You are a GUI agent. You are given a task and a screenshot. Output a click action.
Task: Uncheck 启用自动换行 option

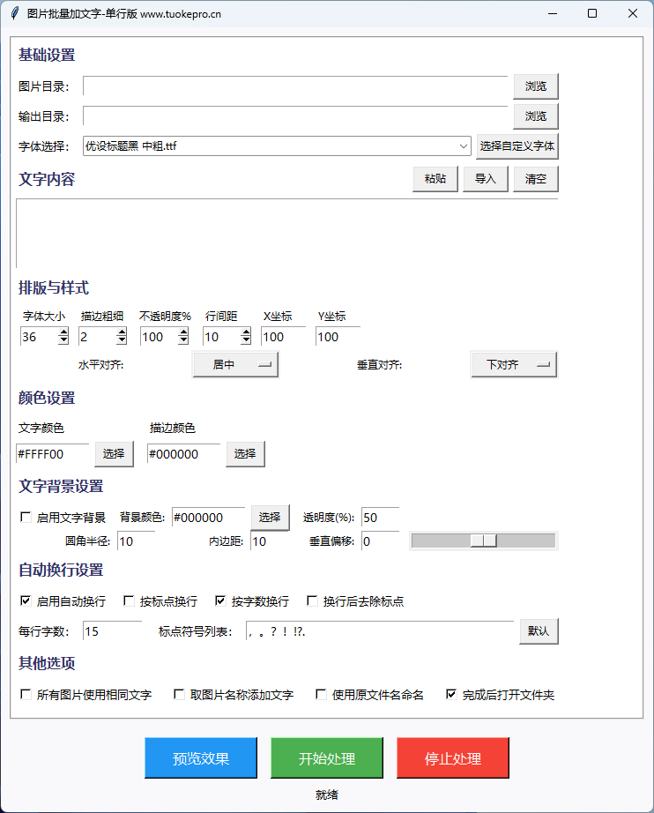(26, 601)
